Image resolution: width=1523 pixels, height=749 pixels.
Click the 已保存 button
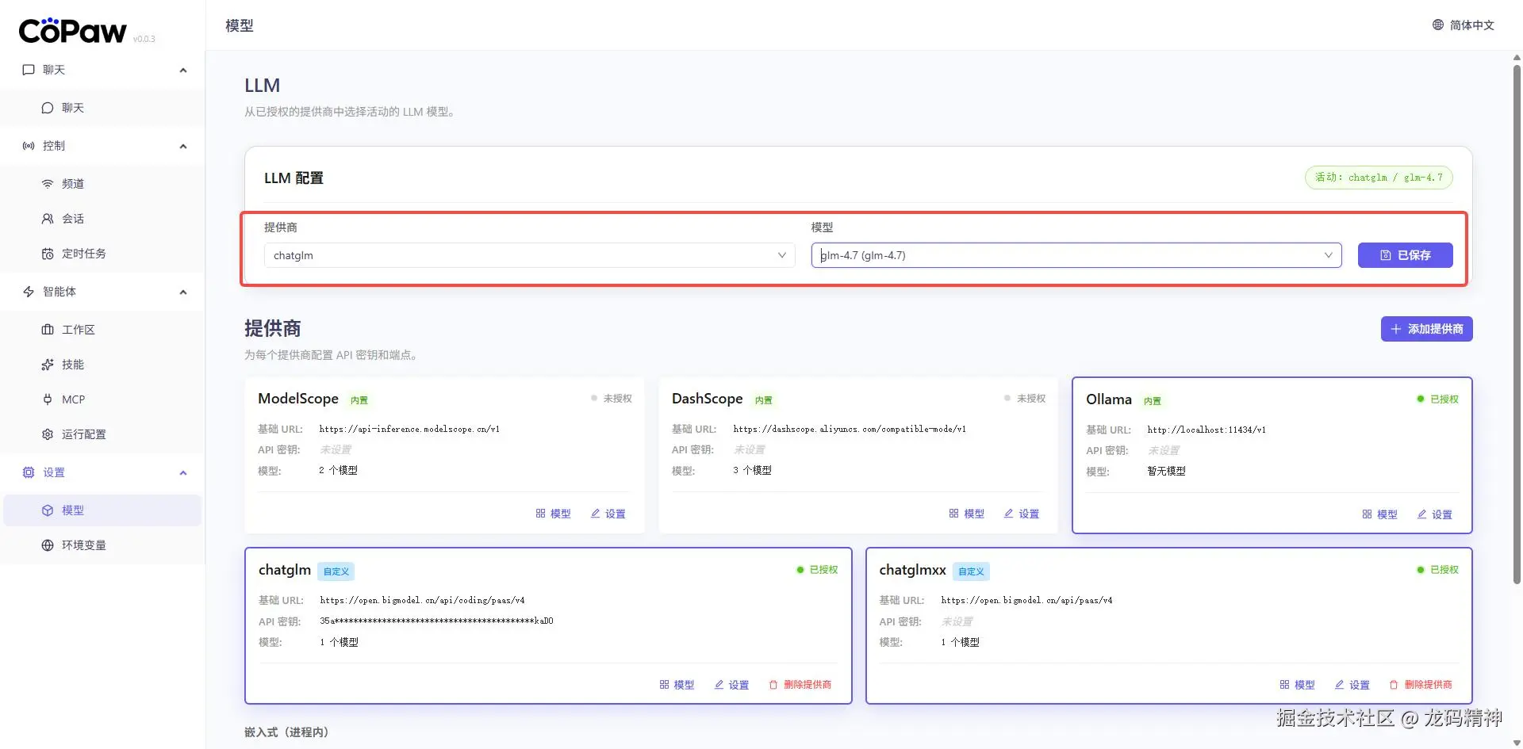pyautogui.click(x=1405, y=255)
